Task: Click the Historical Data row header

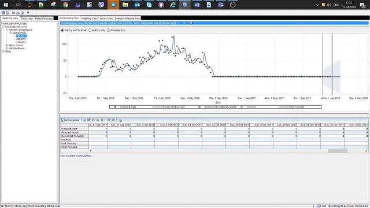Action: click(x=75, y=129)
